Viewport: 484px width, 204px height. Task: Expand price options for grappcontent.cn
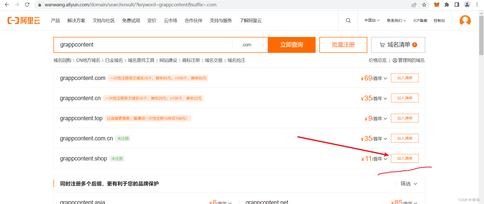pos(385,99)
